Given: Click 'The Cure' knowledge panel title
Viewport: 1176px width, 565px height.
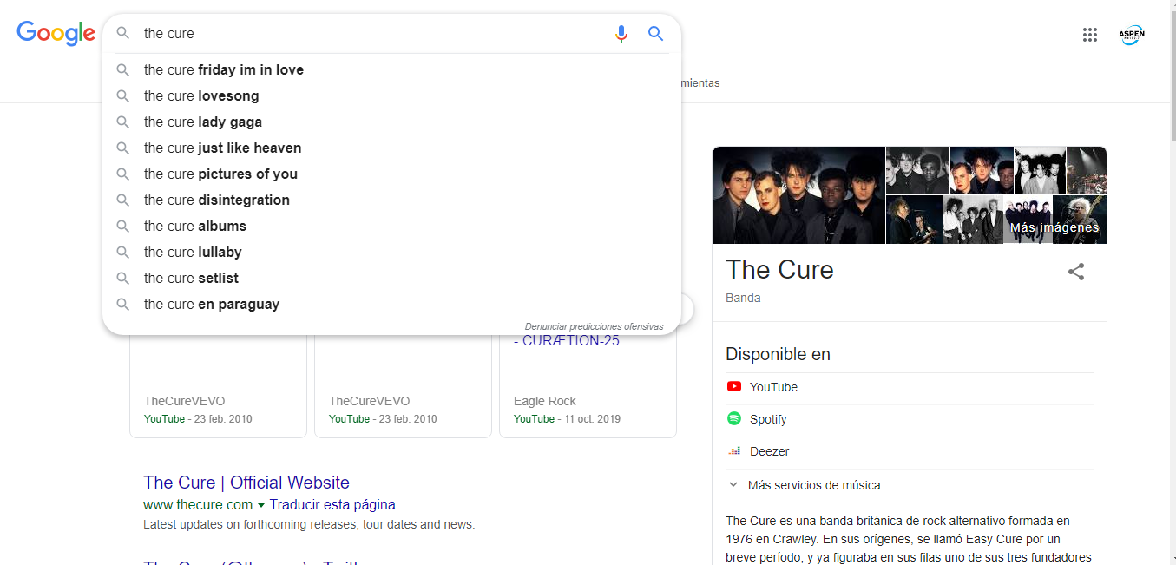Looking at the screenshot, I should click(x=779, y=270).
